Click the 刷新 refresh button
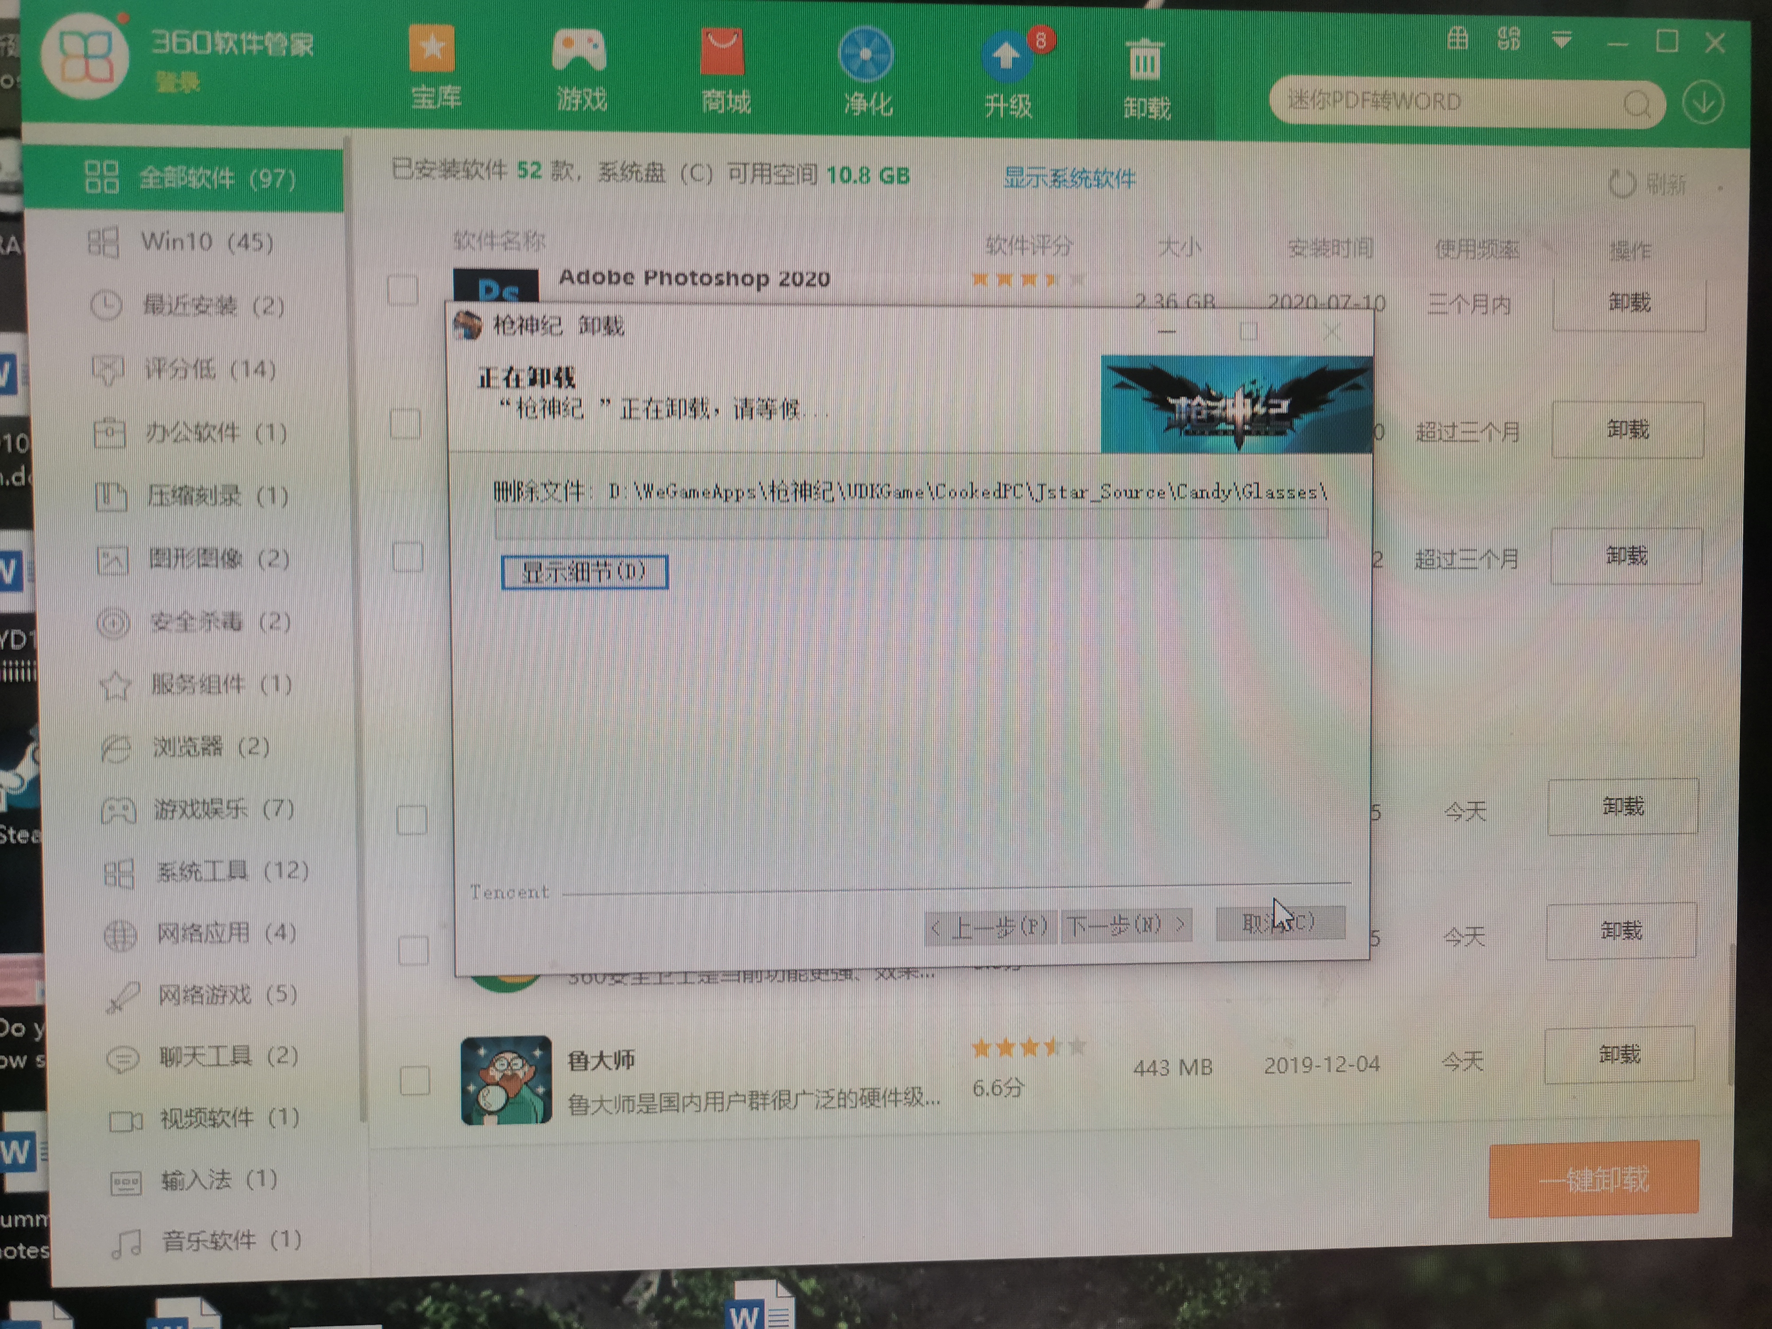 pyautogui.click(x=1647, y=184)
